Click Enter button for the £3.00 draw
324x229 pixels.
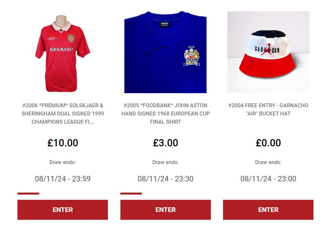[x=165, y=210]
